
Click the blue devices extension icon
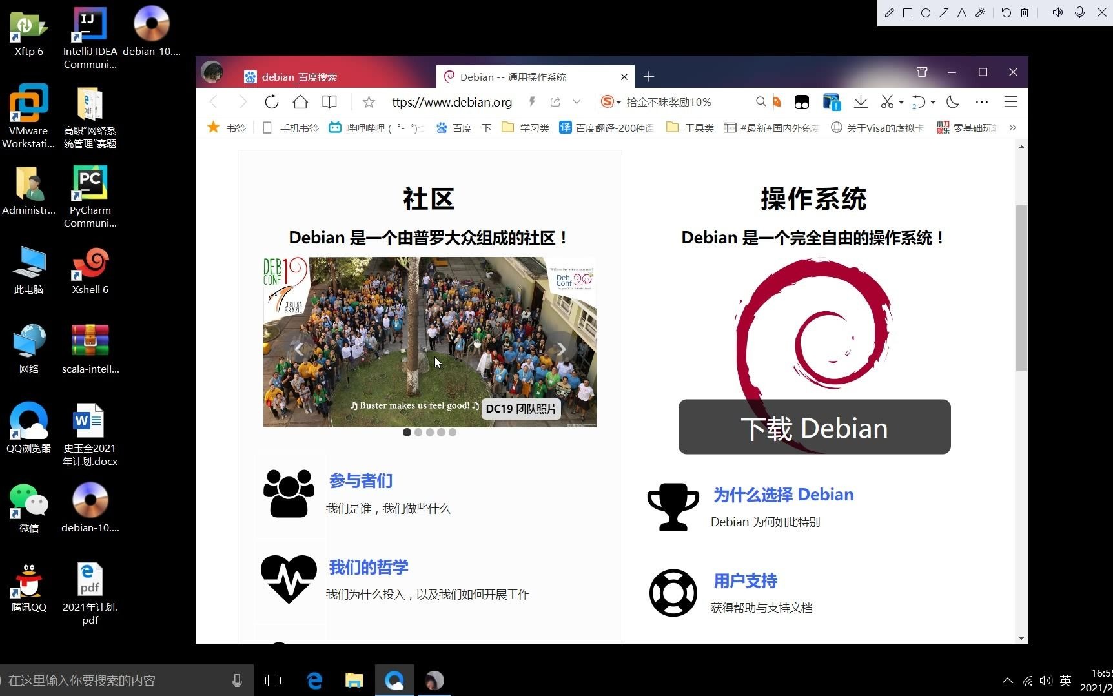pyautogui.click(x=832, y=102)
